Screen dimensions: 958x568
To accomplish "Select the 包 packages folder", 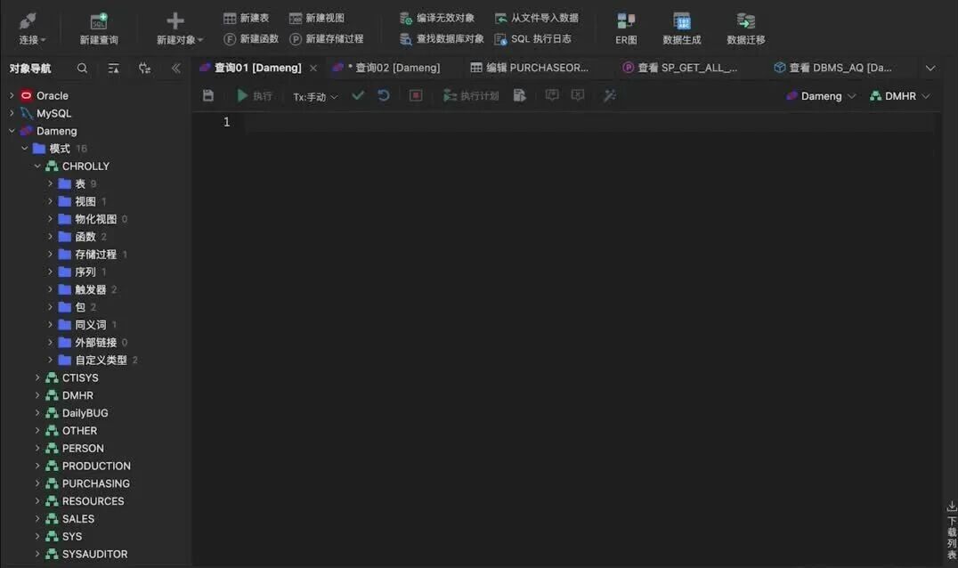I will point(79,307).
